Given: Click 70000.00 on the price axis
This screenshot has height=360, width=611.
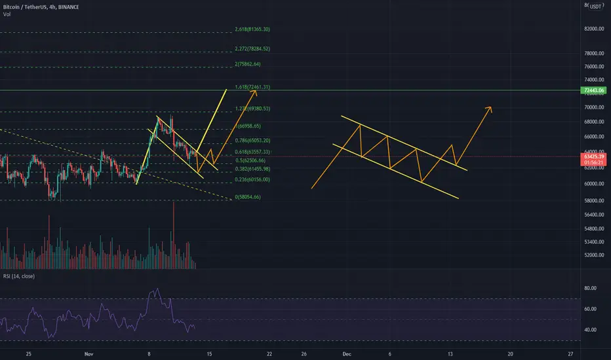Looking at the screenshot, I should [594, 107].
